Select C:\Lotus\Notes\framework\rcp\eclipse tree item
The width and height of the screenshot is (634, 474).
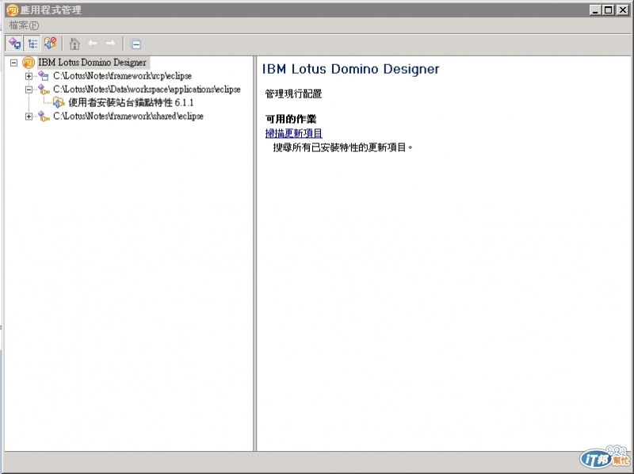click(122, 76)
